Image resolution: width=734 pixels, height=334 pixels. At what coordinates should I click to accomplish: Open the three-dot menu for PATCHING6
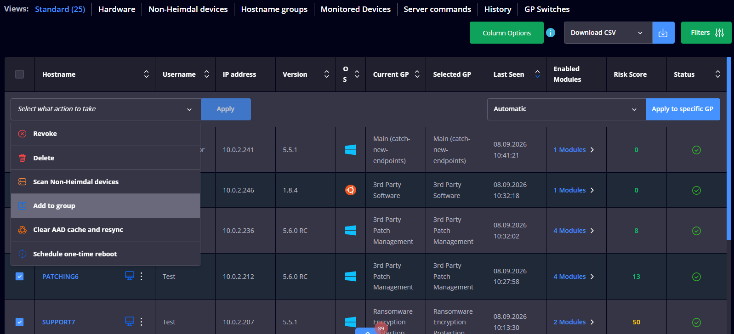[141, 276]
